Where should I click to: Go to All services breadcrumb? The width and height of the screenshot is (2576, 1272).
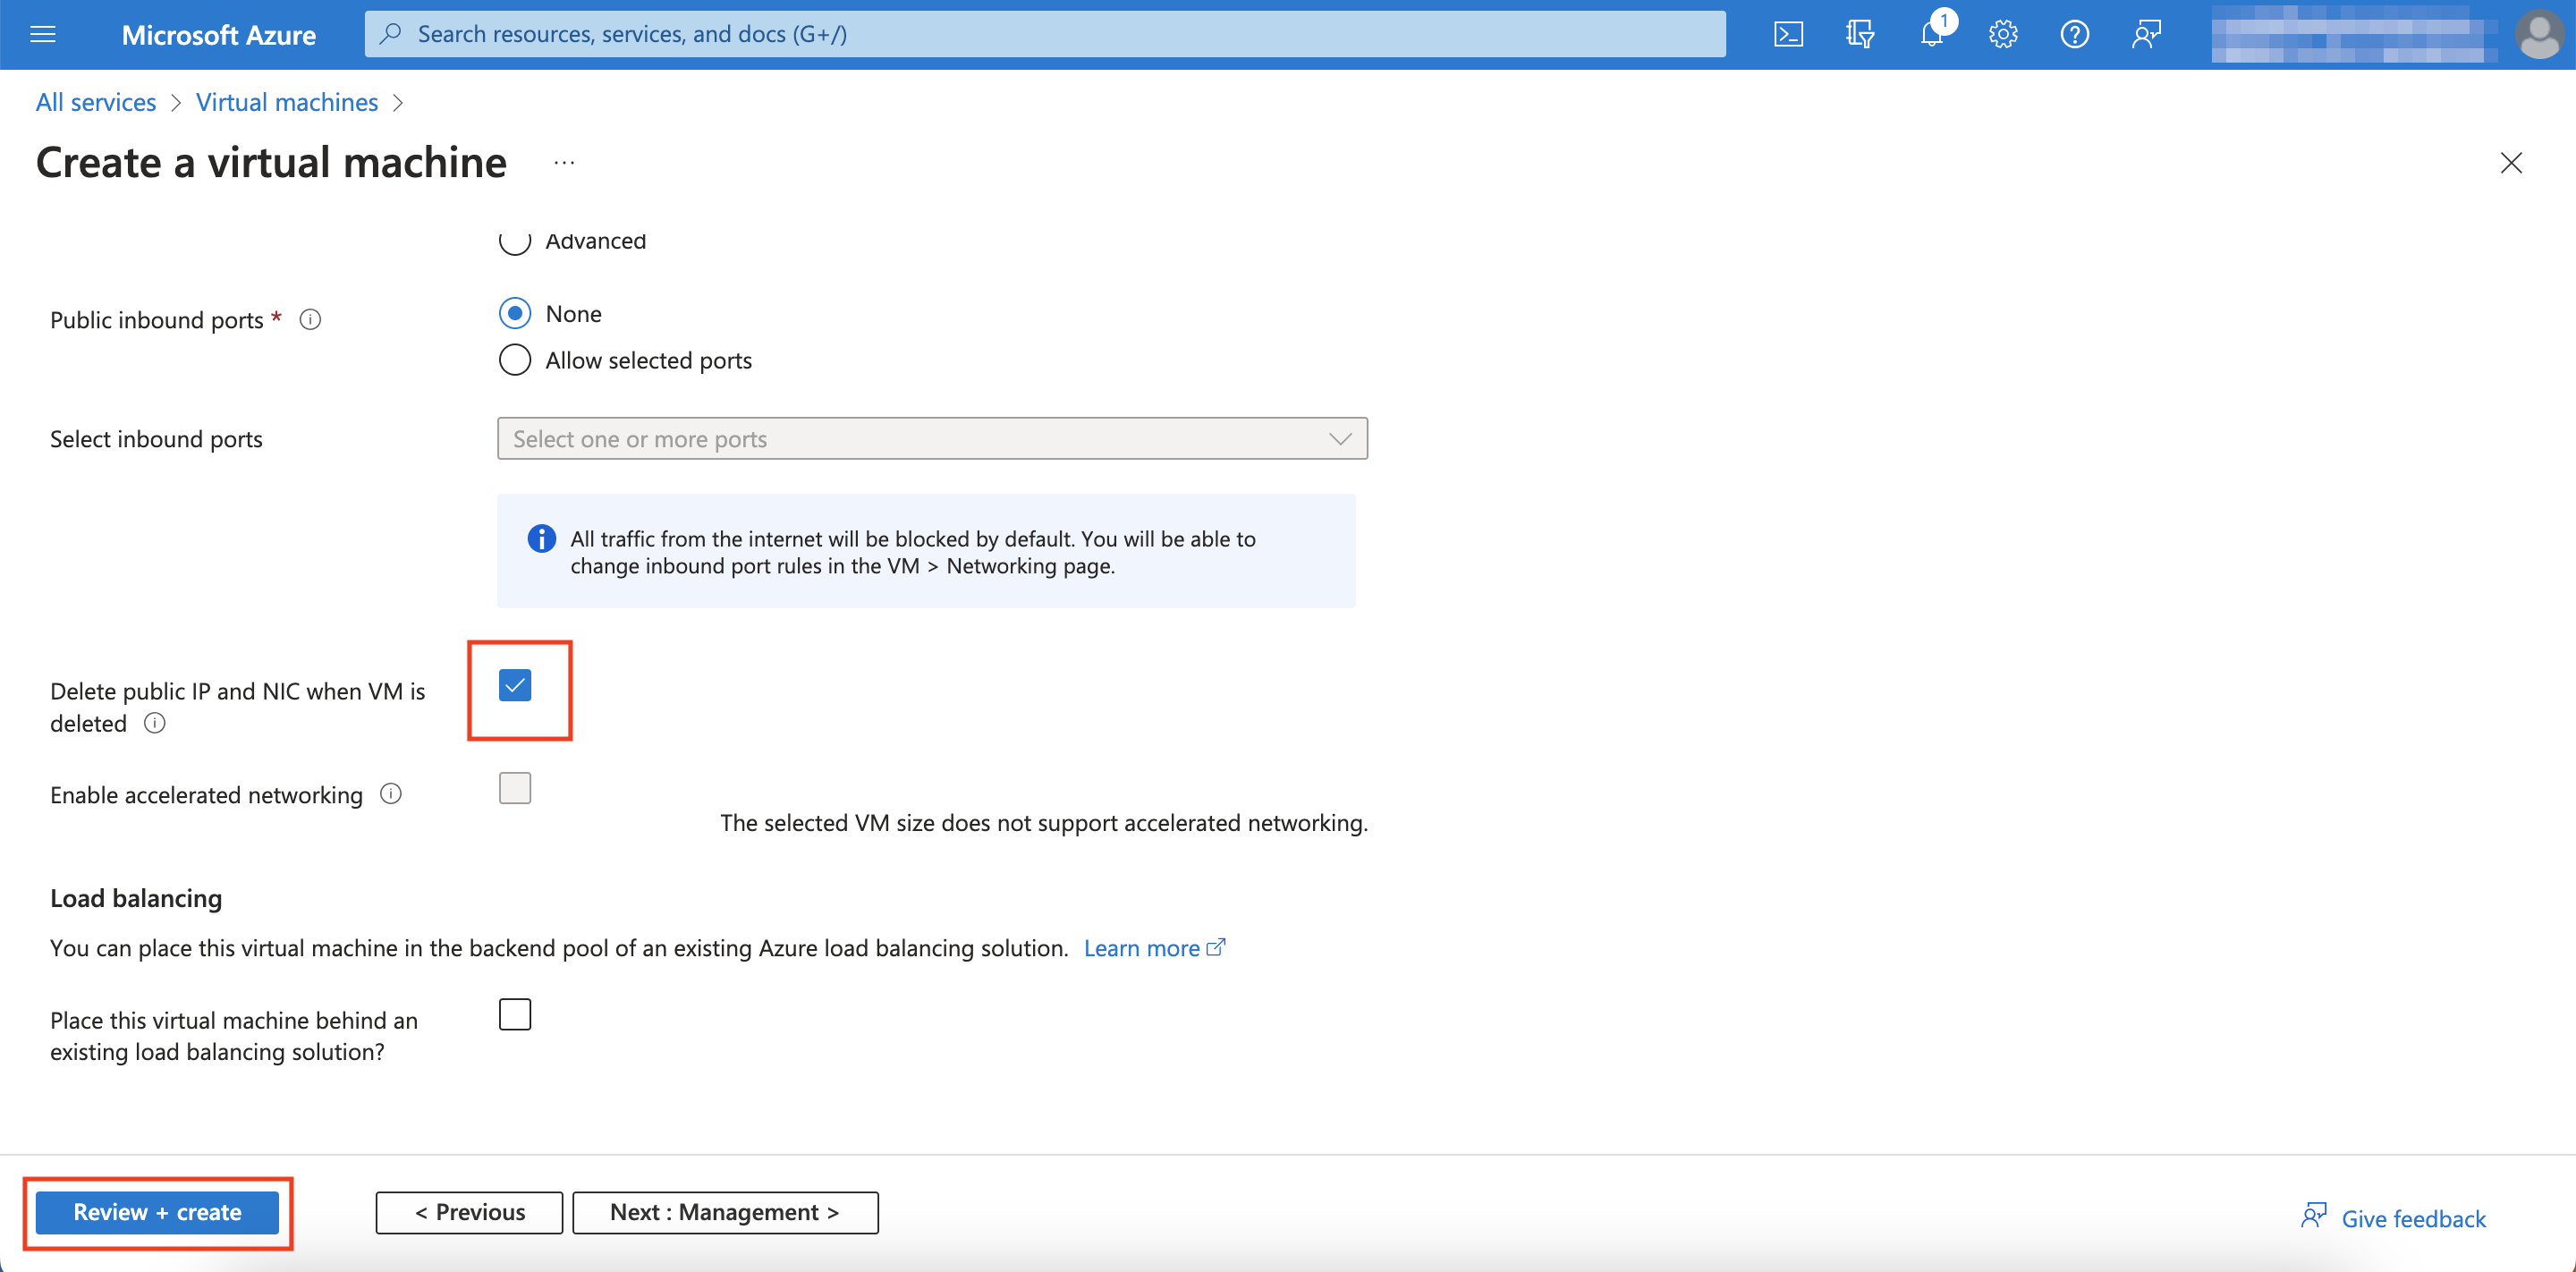coord(95,101)
